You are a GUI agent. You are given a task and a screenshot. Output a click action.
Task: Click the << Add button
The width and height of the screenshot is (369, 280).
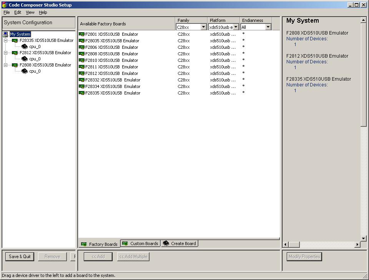(x=98, y=257)
